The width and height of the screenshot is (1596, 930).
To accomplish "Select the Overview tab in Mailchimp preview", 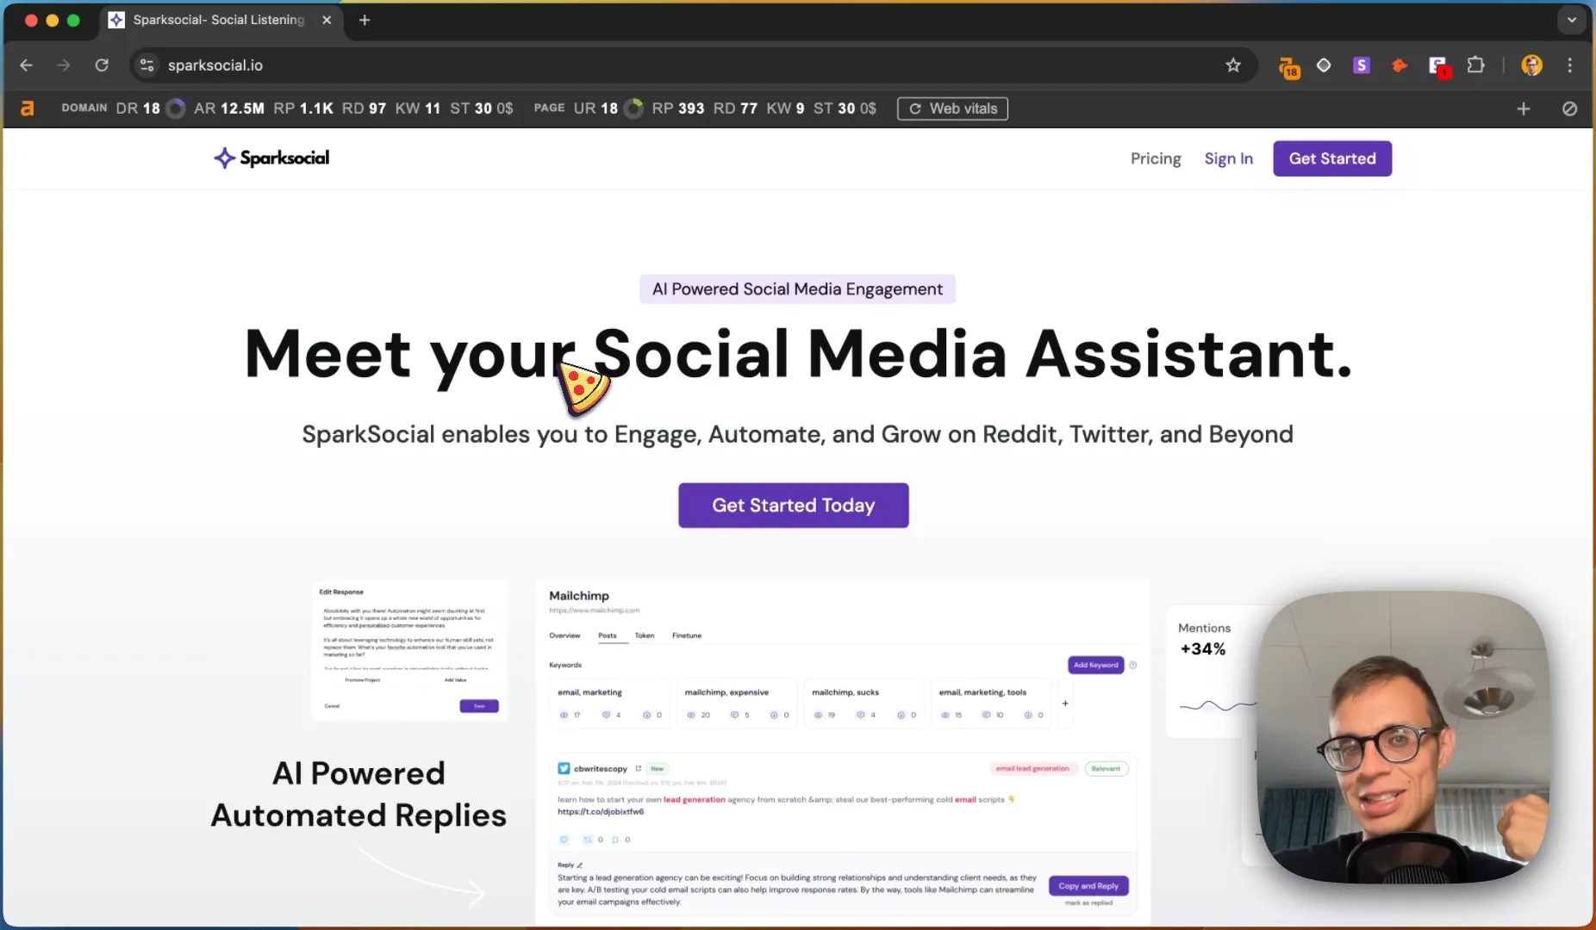I will point(564,635).
